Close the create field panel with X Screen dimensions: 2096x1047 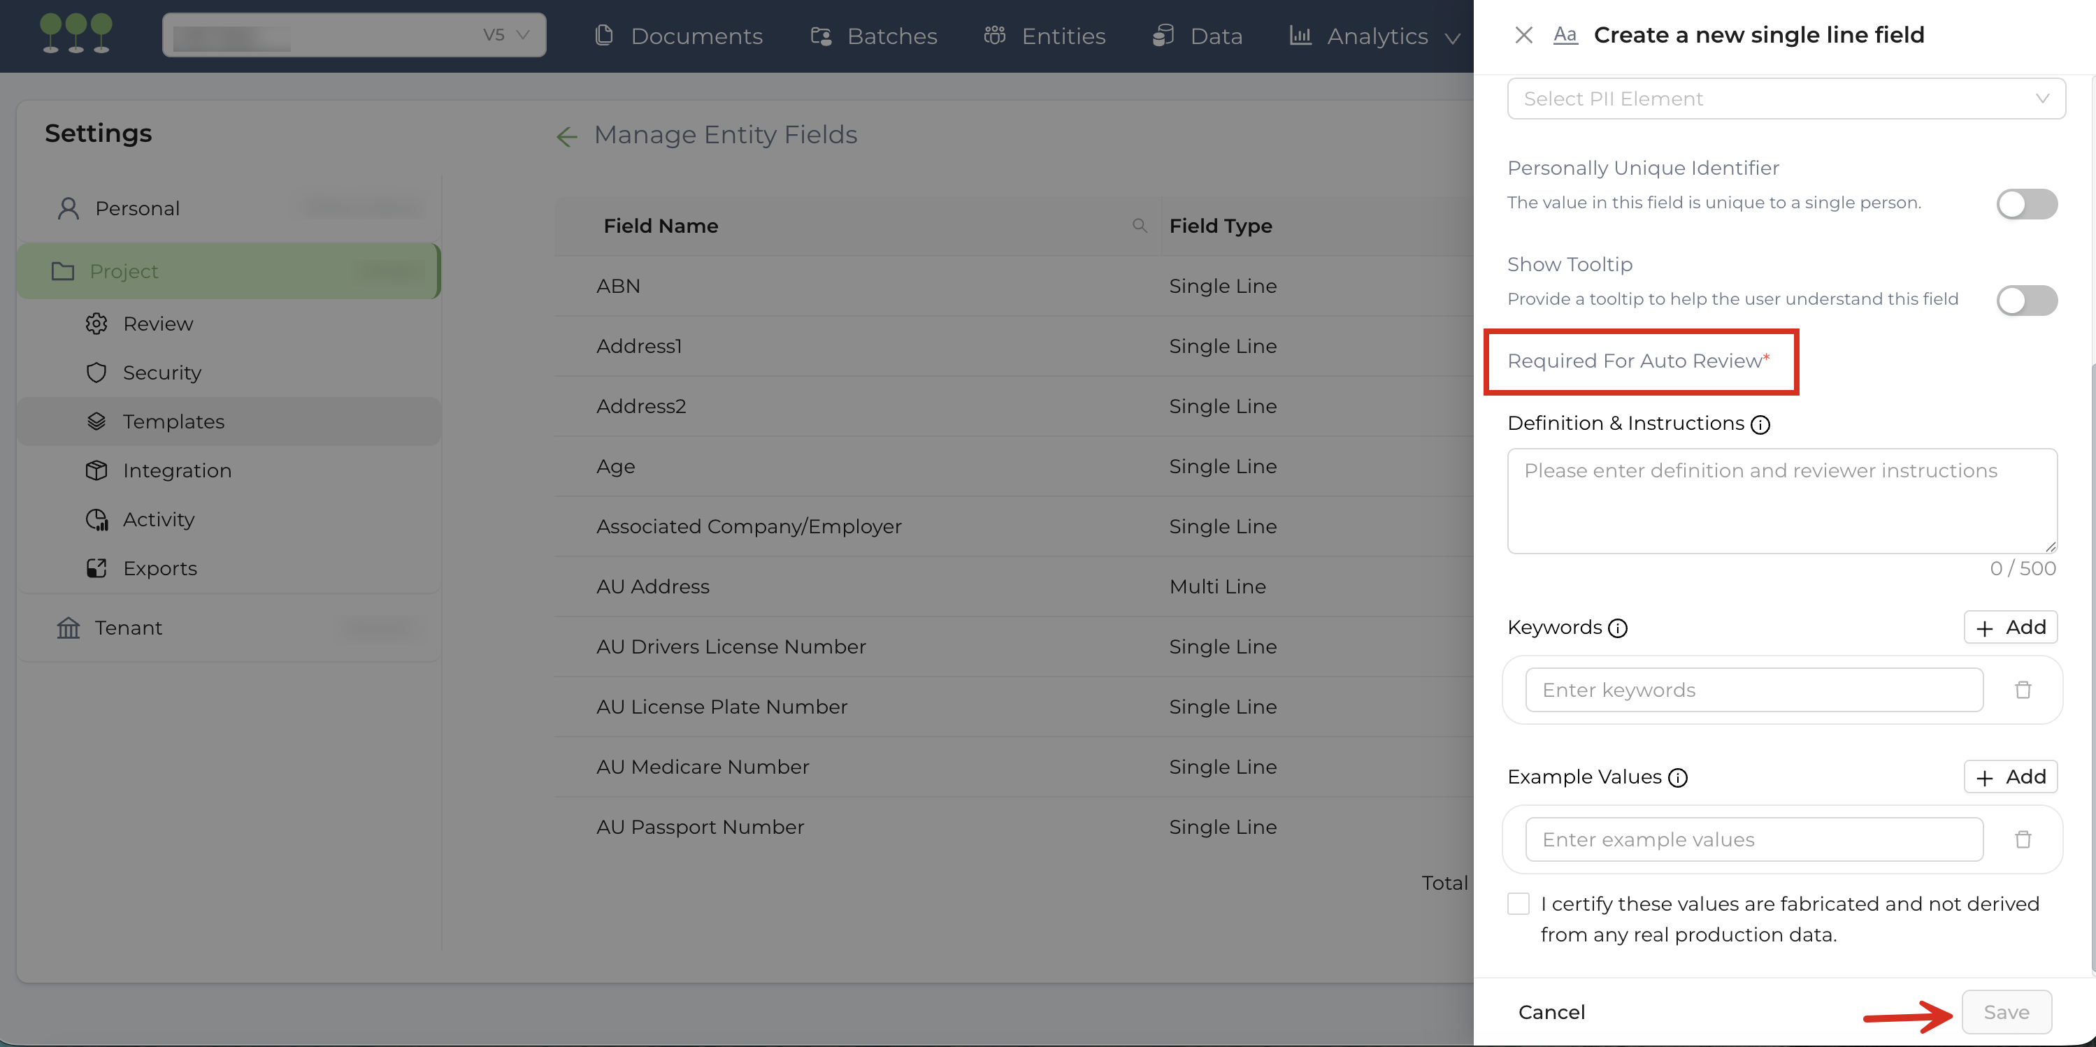pyautogui.click(x=1523, y=35)
